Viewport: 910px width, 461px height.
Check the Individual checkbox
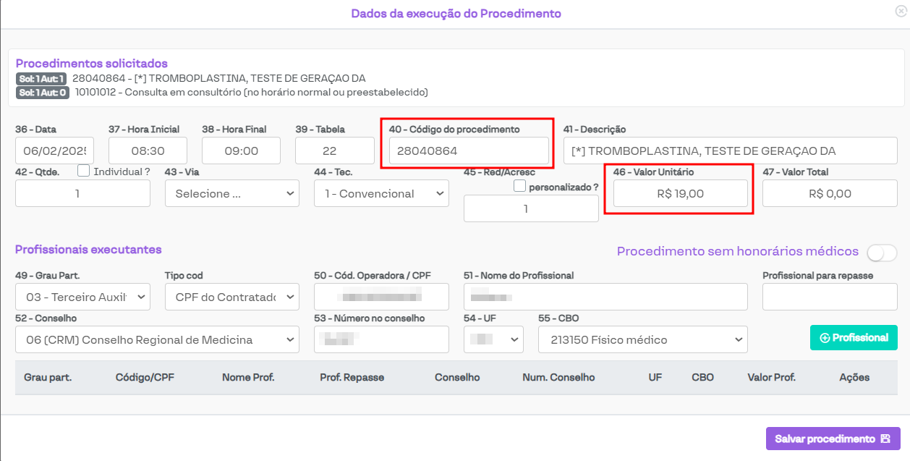click(84, 172)
